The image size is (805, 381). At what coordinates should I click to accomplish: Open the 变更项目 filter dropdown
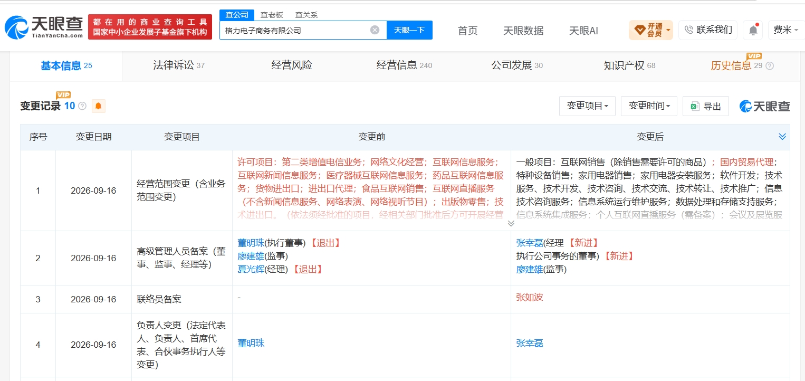click(x=587, y=106)
